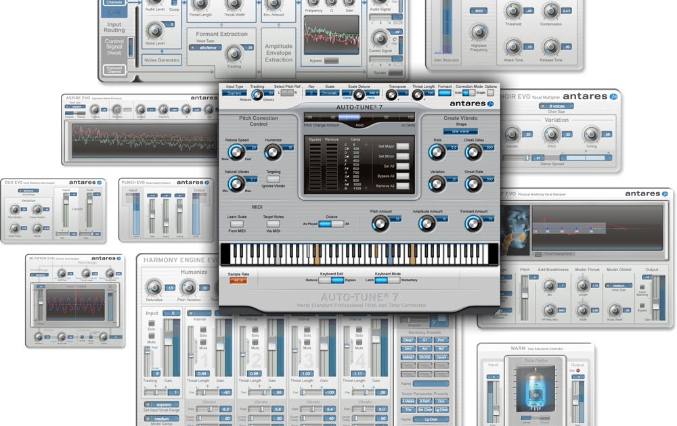Click the Retune Speed knob in Auto-Tune 7

coord(236,151)
